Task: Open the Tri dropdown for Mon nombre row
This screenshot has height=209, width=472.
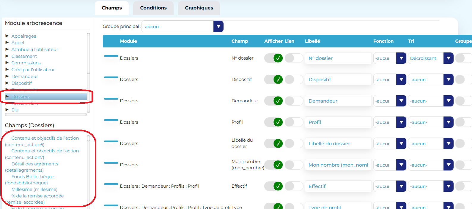Action: point(430,165)
